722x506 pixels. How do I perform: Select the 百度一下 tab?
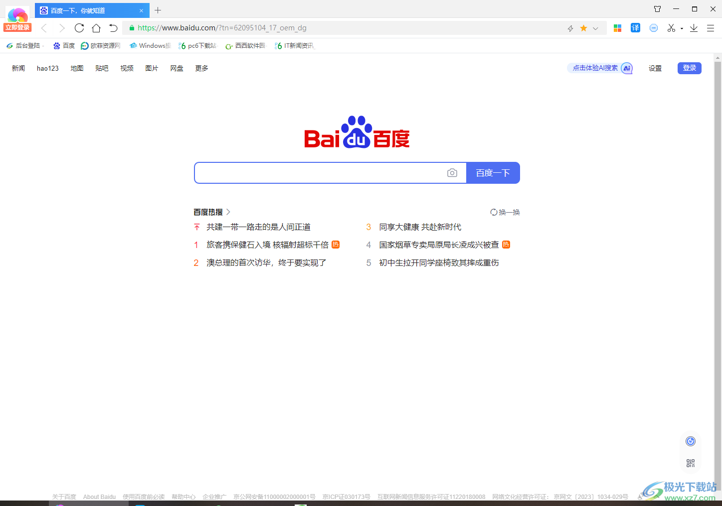pyautogui.click(x=92, y=10)
